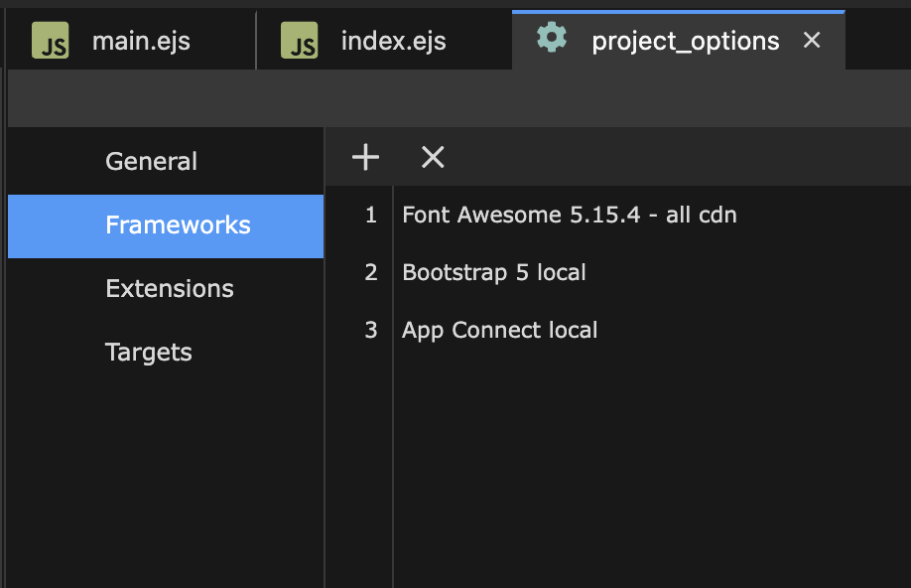911x588 pixels.
Task: Click row number 2 in frameworks list
Action: click(371, 273)
